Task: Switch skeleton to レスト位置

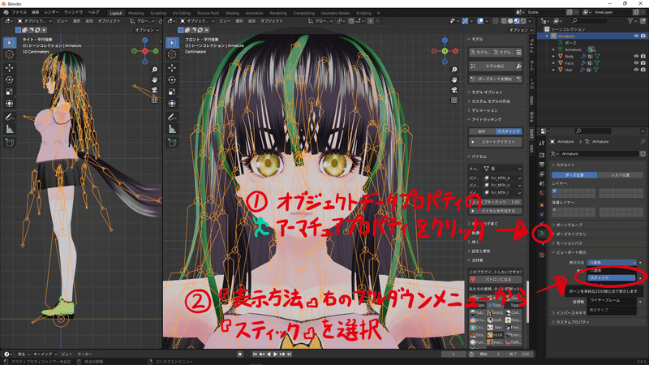Action: pos(620,175)
